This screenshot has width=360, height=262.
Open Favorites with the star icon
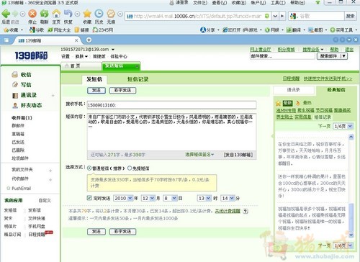87,14
